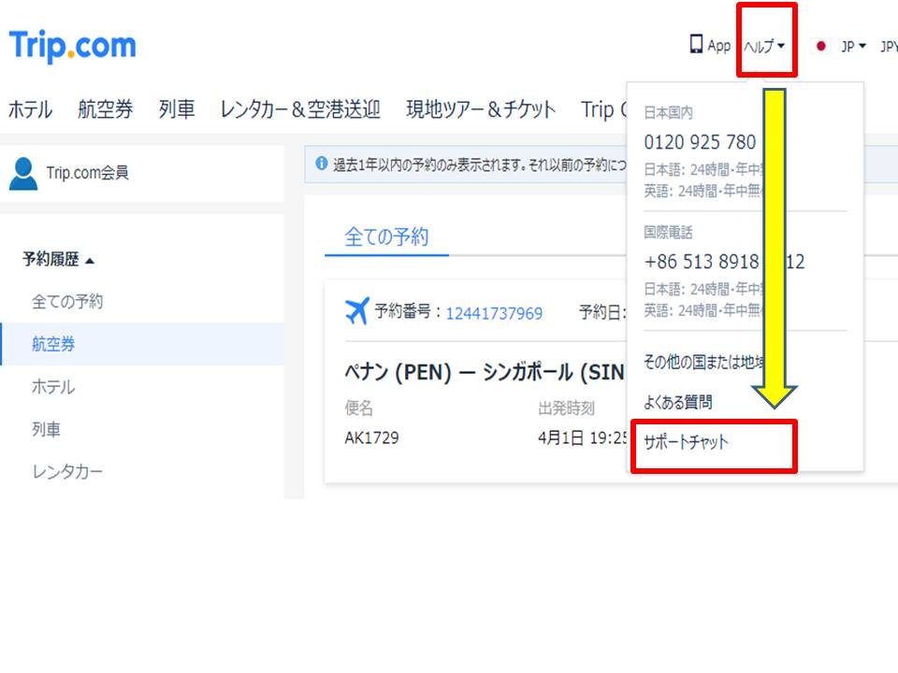Click flight number AK1729
This screenshot has height=673, width=898.
click(371, 437)
